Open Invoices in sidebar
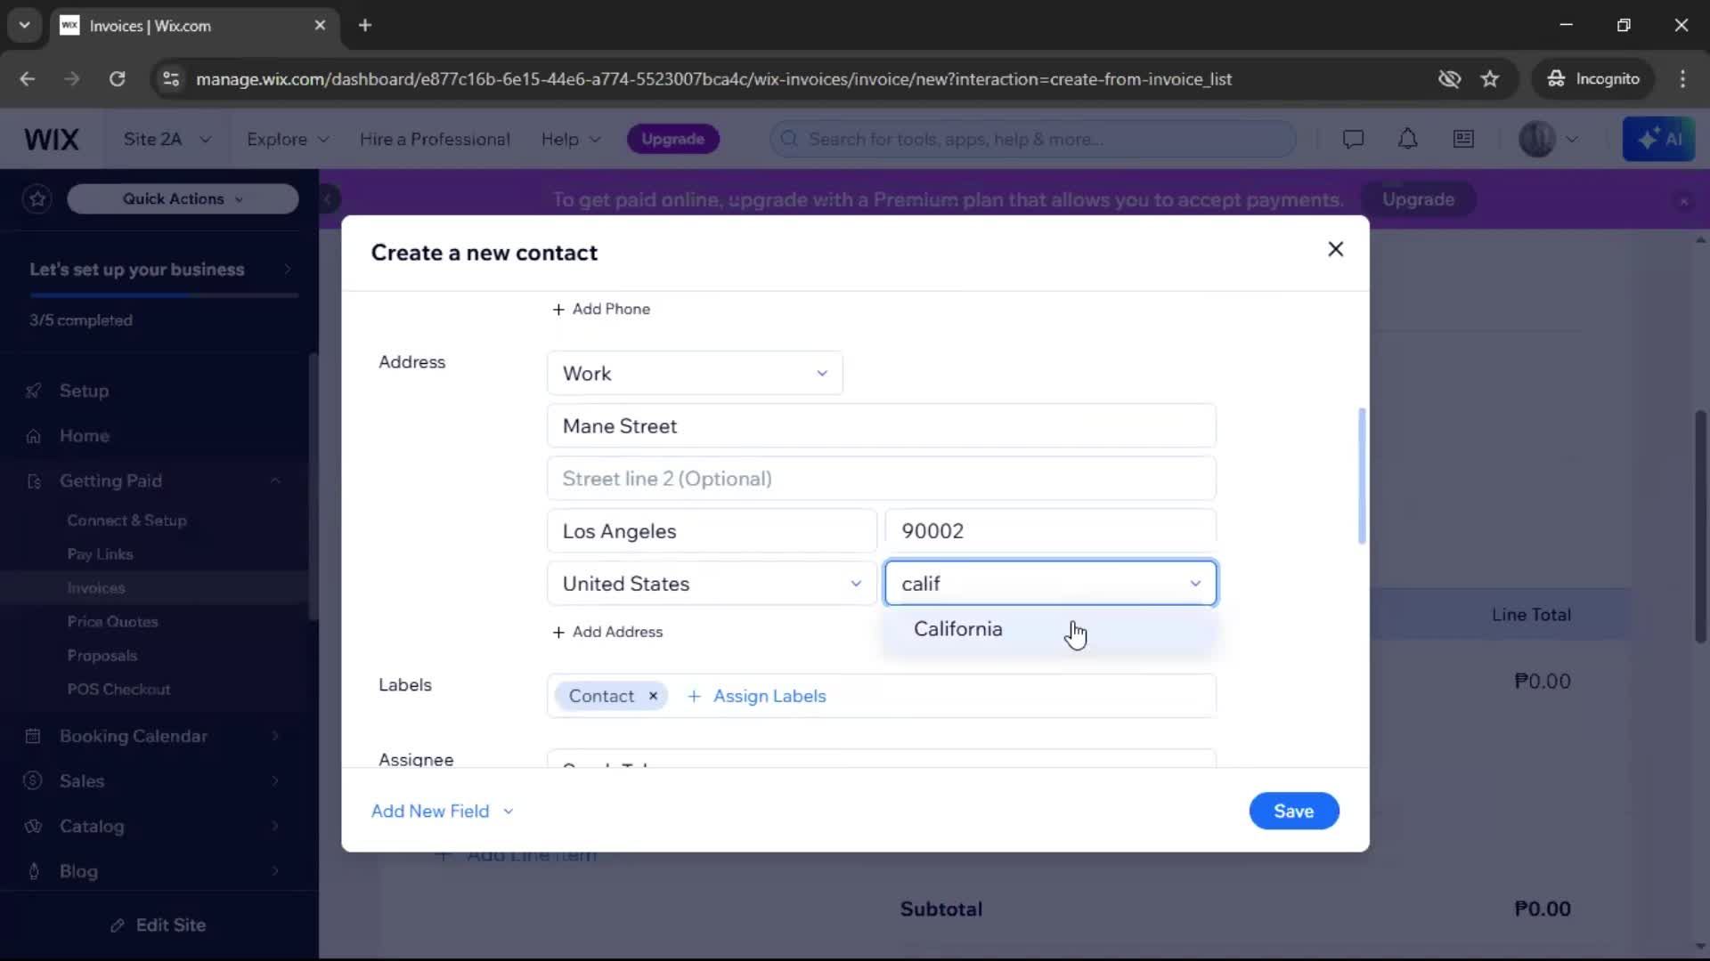Viewport: 1710px width, 961px height. tap(95, 588)
